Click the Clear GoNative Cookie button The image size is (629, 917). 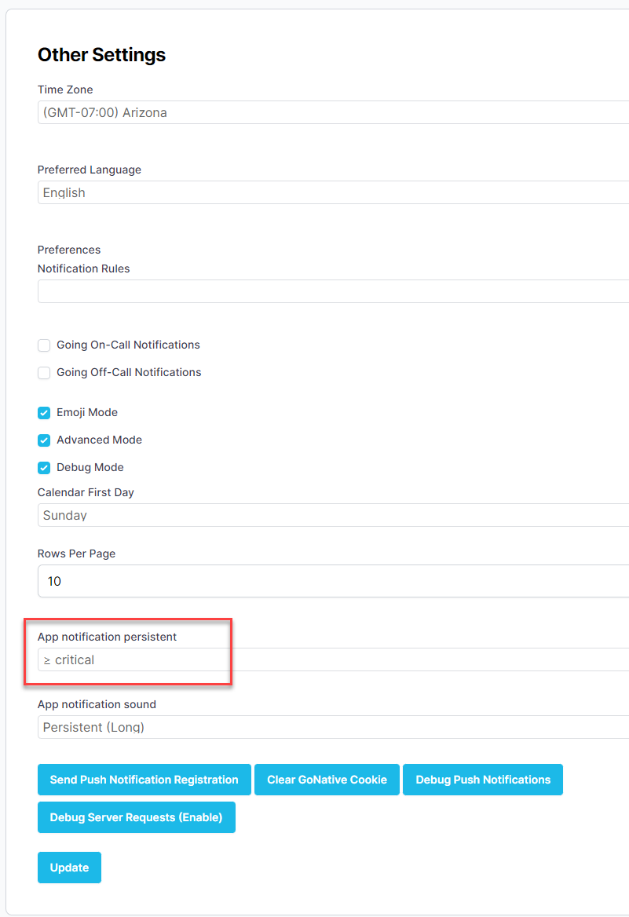(327, 780)
